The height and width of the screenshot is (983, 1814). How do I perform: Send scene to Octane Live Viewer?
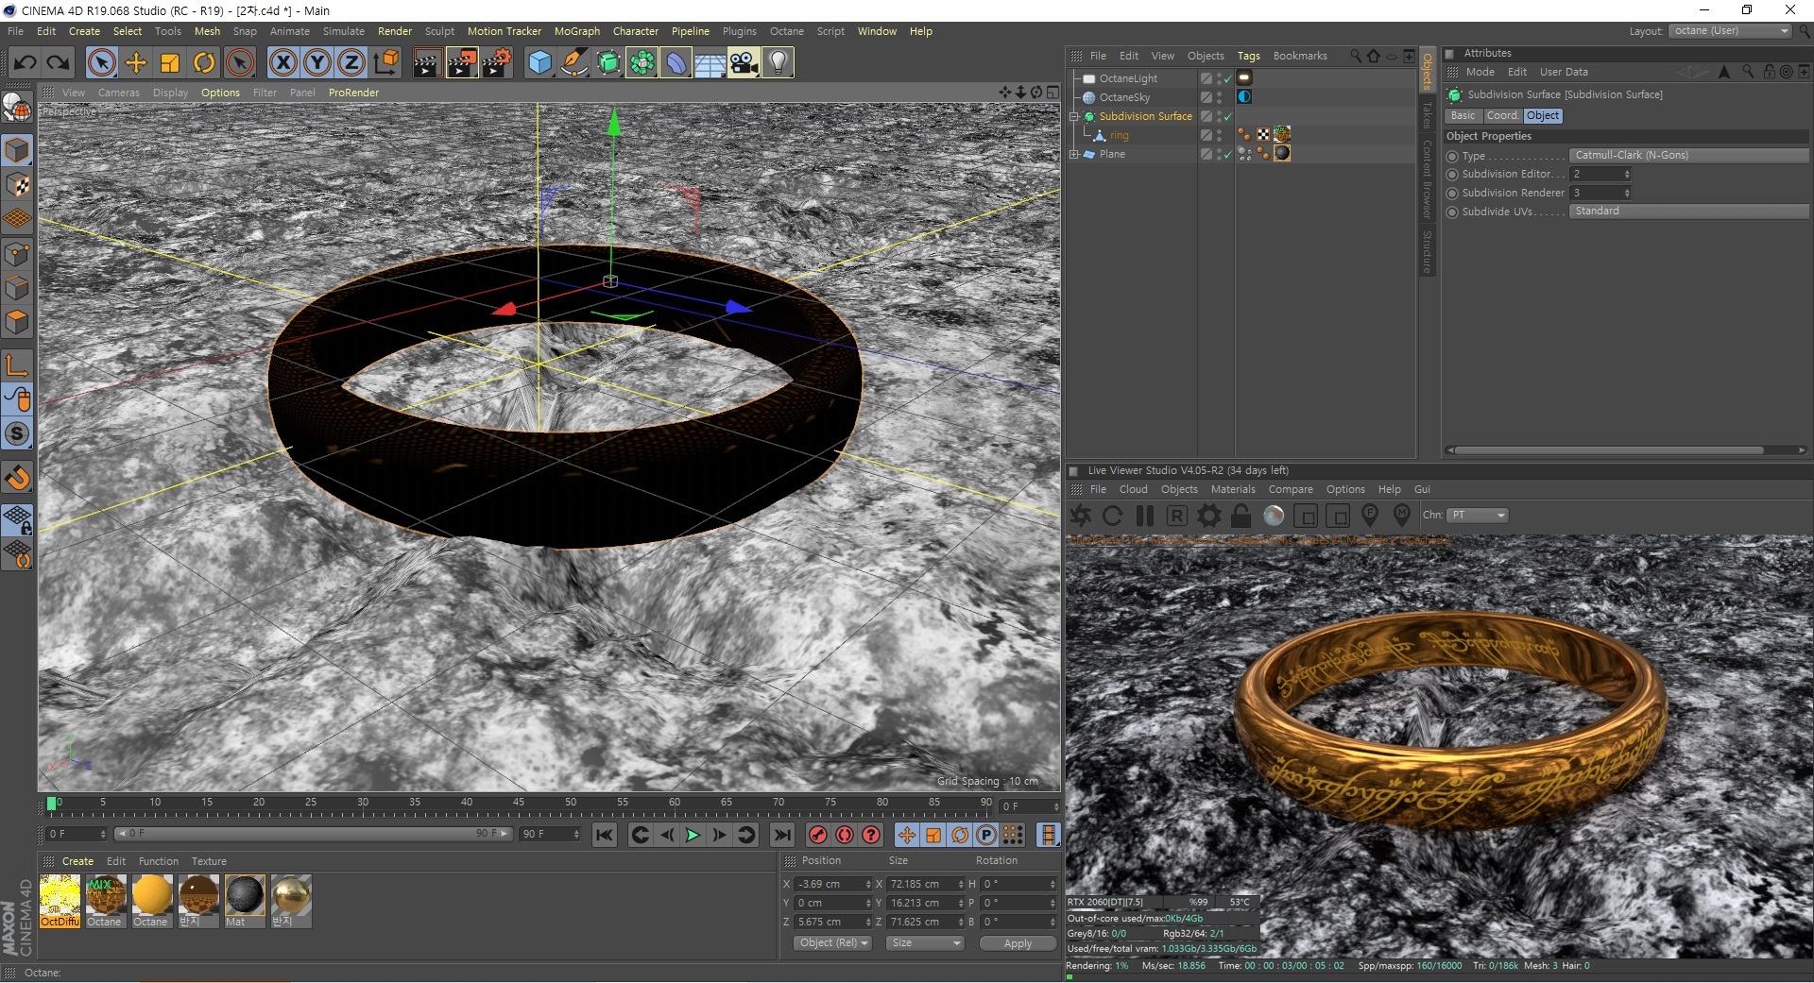pos(1081,516)
